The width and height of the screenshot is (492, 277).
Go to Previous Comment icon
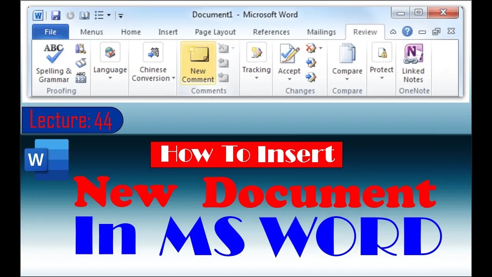(x=223, y=63)
